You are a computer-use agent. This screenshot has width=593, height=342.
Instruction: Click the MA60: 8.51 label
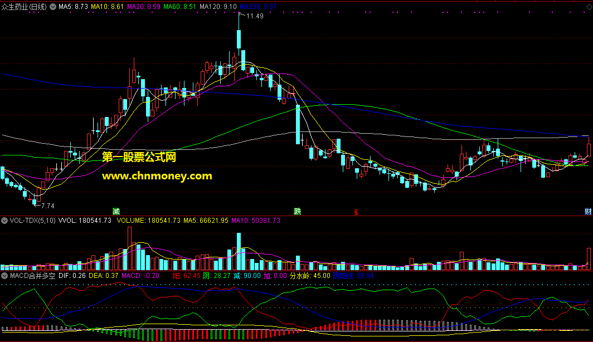pyautogui.click(x=179, y=7)
